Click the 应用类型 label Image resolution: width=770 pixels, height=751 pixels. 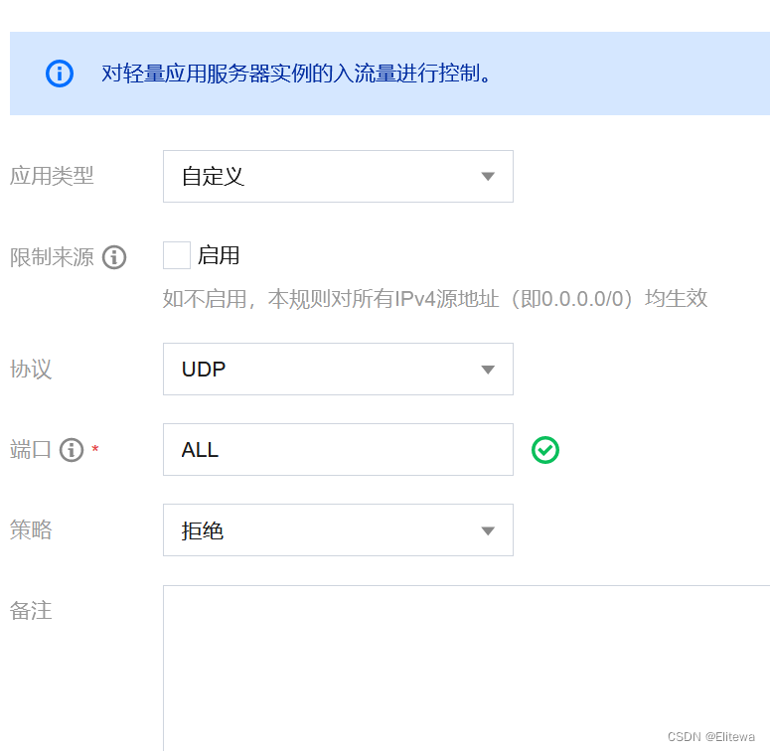pyautogui.click(x=52, y=177)
